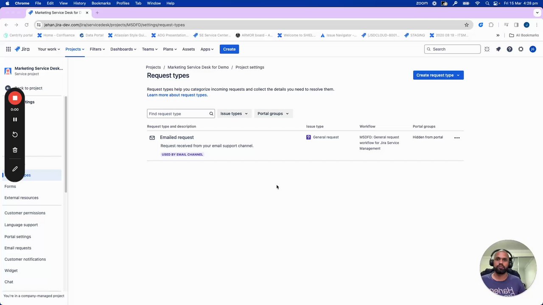543x305 pixels.
Task: Stop the screen recording
Action: (15, 98)
